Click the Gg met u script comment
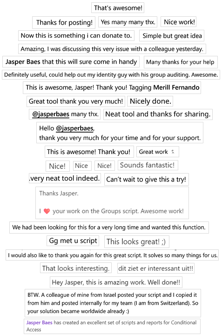Image resolution: width=222 pixels, height=335 pixels. [73, 241]
